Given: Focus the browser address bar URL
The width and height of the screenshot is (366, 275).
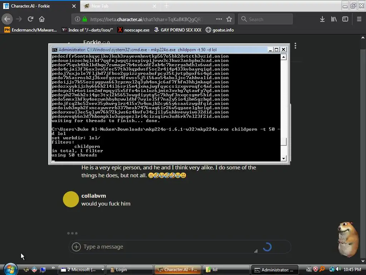Looking at the screenshot, I should (145, 19).
